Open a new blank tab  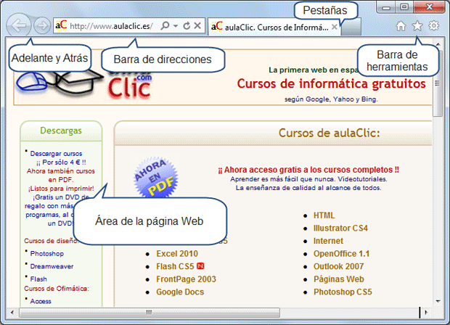(351, 28)
